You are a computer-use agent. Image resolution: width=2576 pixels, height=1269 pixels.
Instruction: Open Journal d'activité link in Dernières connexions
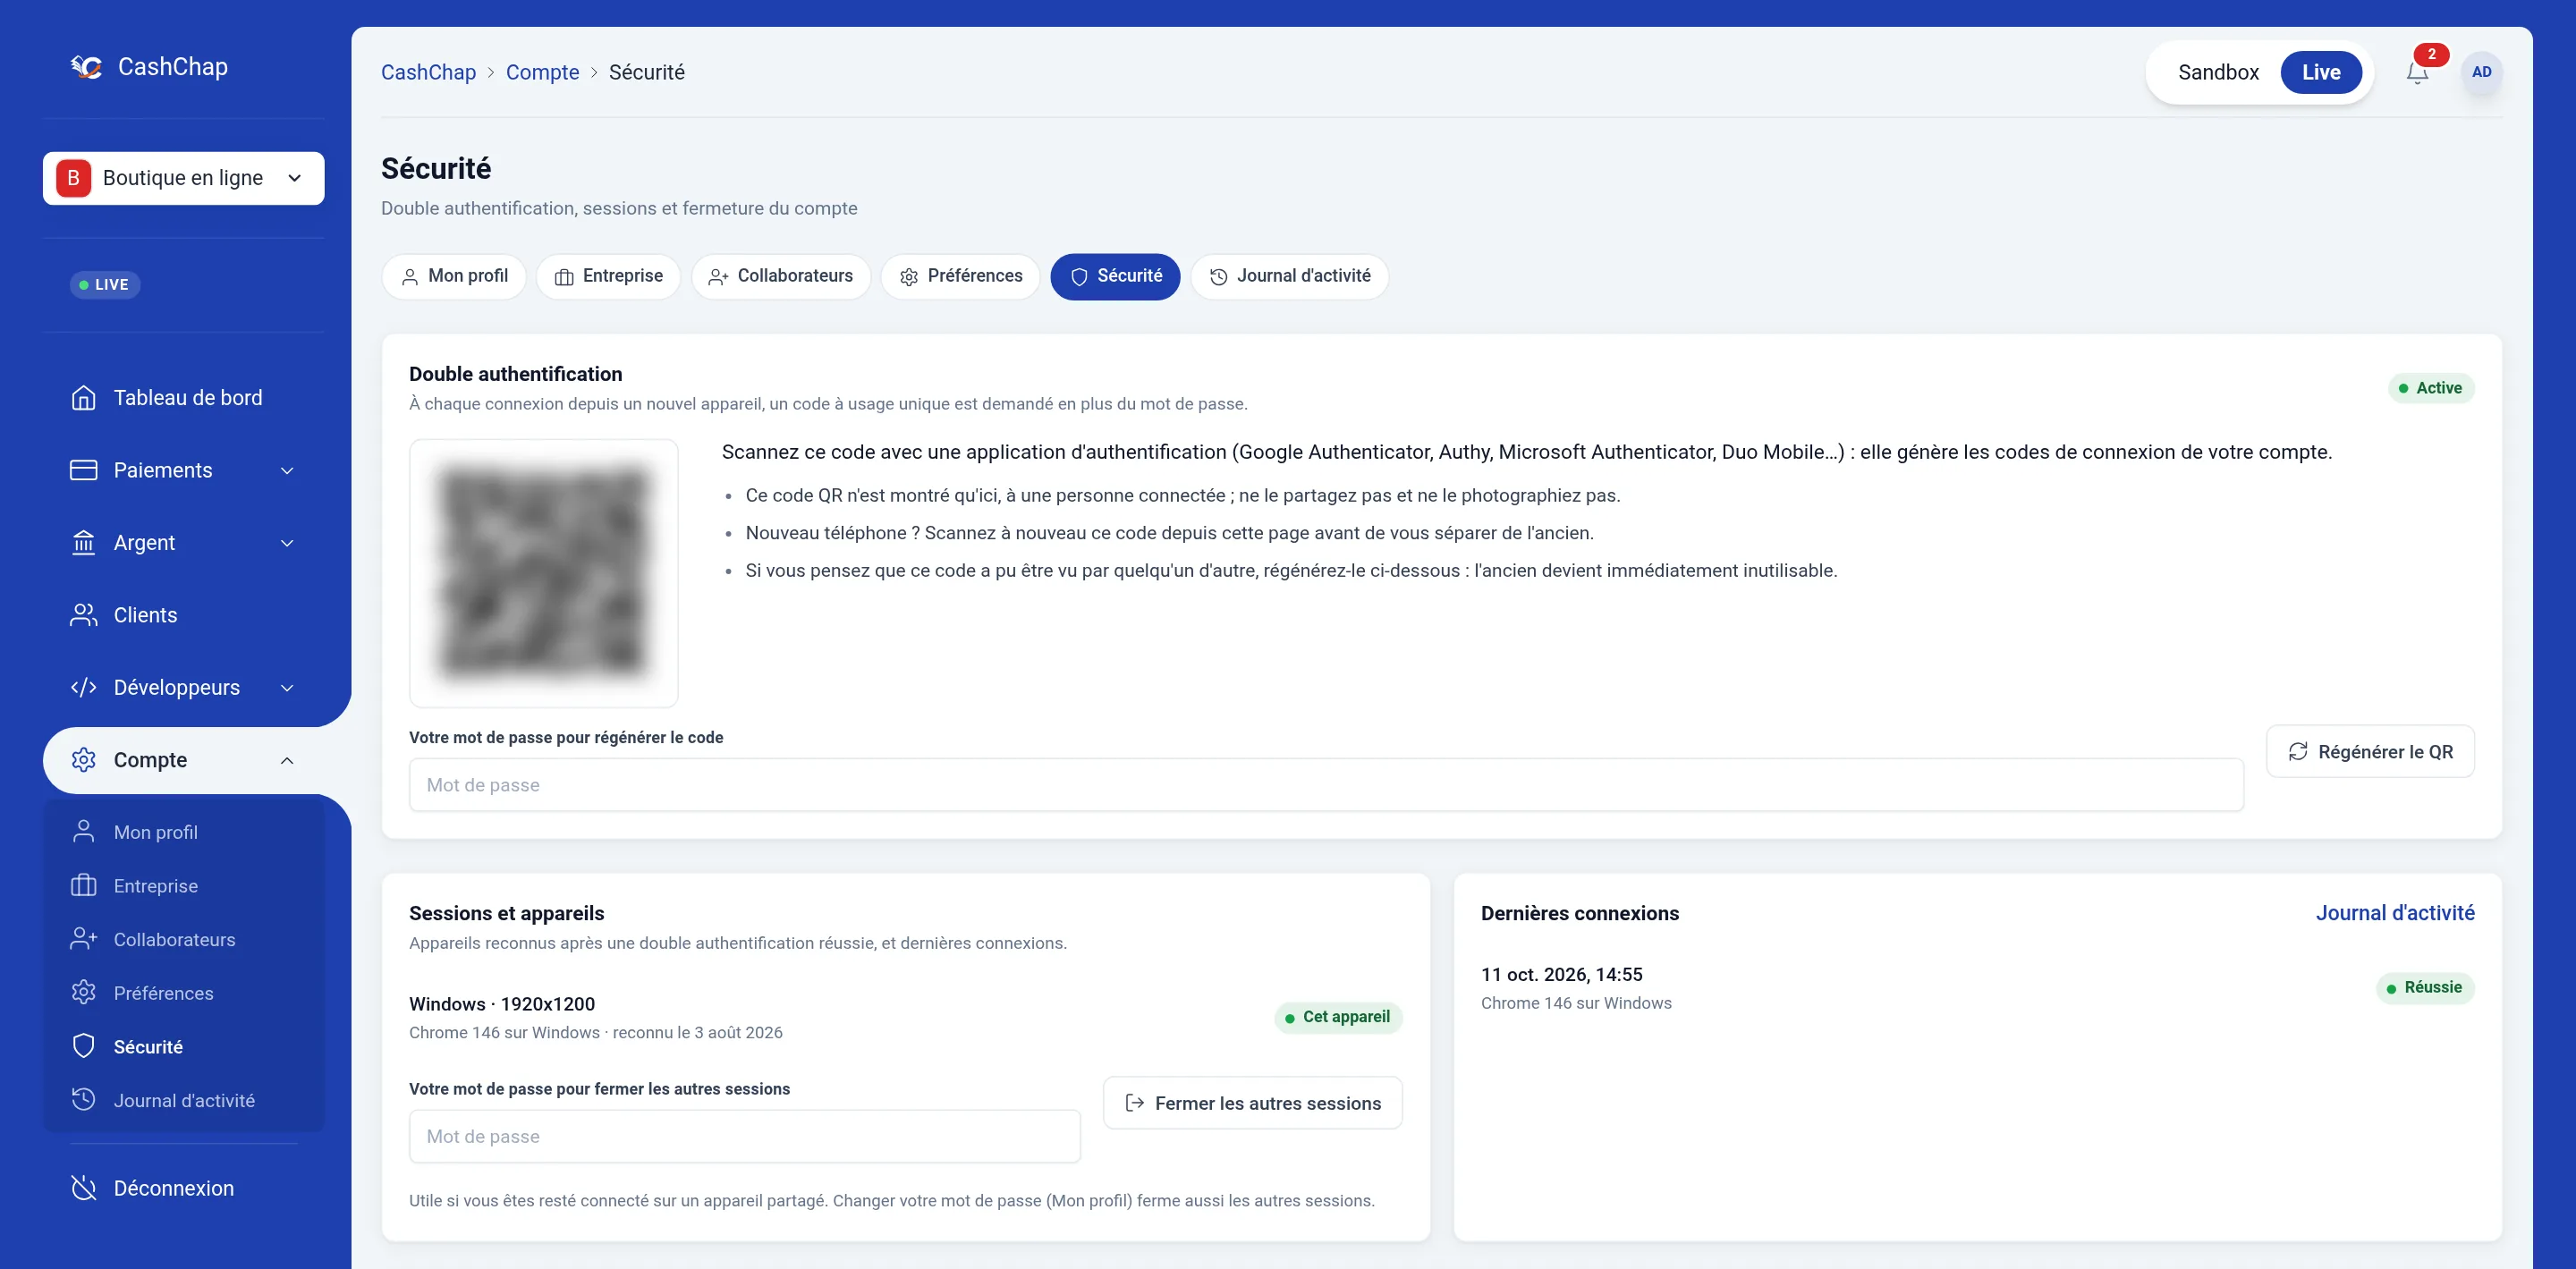[x=2395, y=913]
